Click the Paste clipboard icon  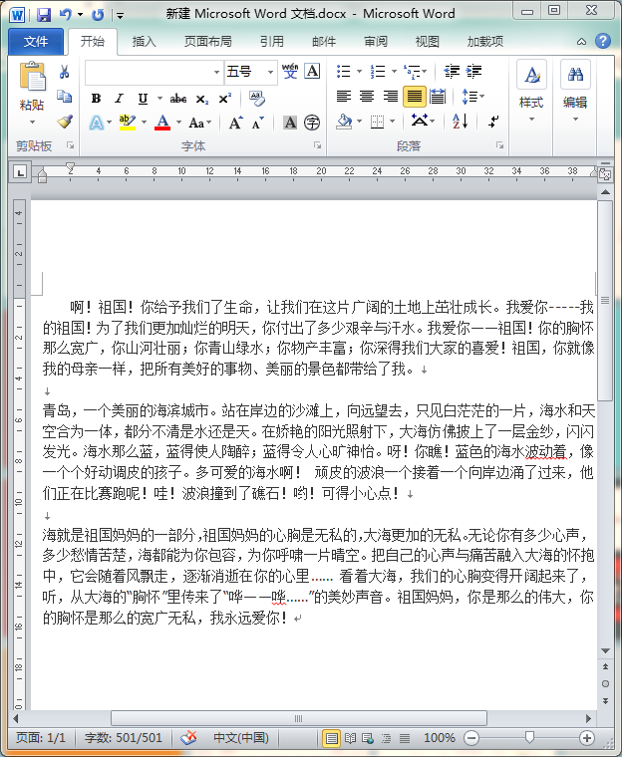pyautogui.click(x=32, y=77)
